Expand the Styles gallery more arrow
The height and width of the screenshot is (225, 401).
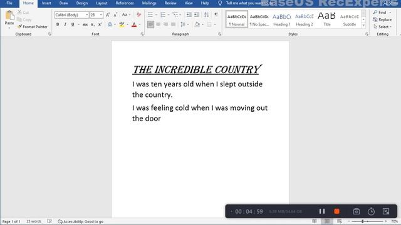(363, 25)
